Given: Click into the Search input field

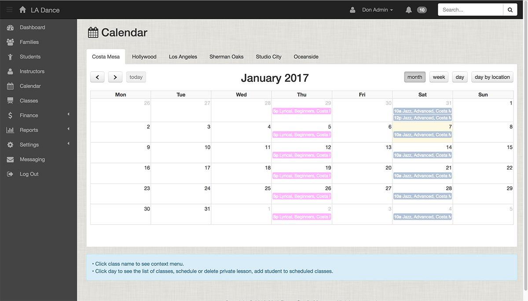Looking at the screenshot, I should pyautogui.click(x=470, y=10).
